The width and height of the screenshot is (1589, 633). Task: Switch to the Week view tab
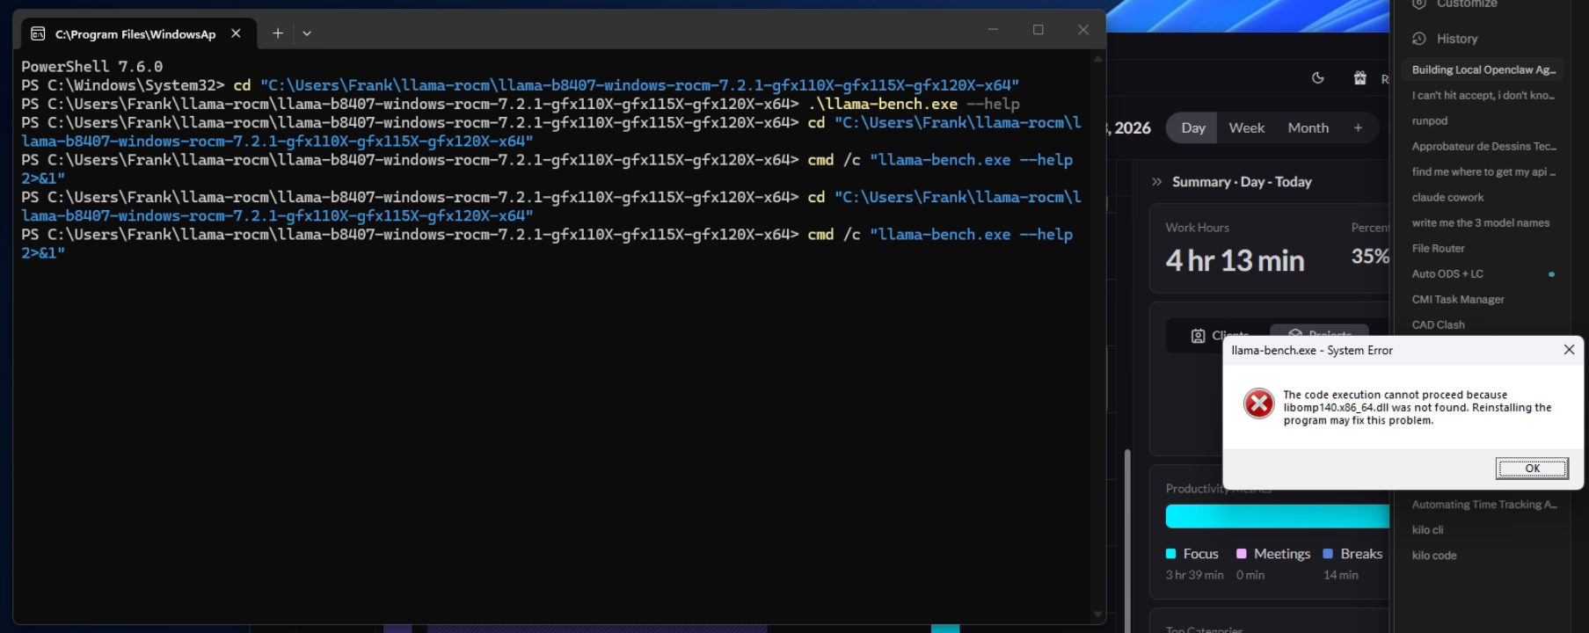(1246, 127)
